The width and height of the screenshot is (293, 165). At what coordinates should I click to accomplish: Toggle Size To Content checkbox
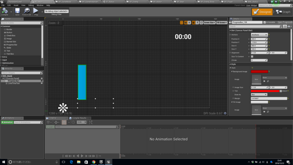252,56
